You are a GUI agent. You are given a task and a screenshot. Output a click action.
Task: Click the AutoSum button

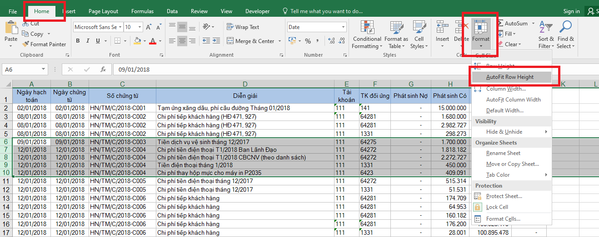(x=513, y=24)
